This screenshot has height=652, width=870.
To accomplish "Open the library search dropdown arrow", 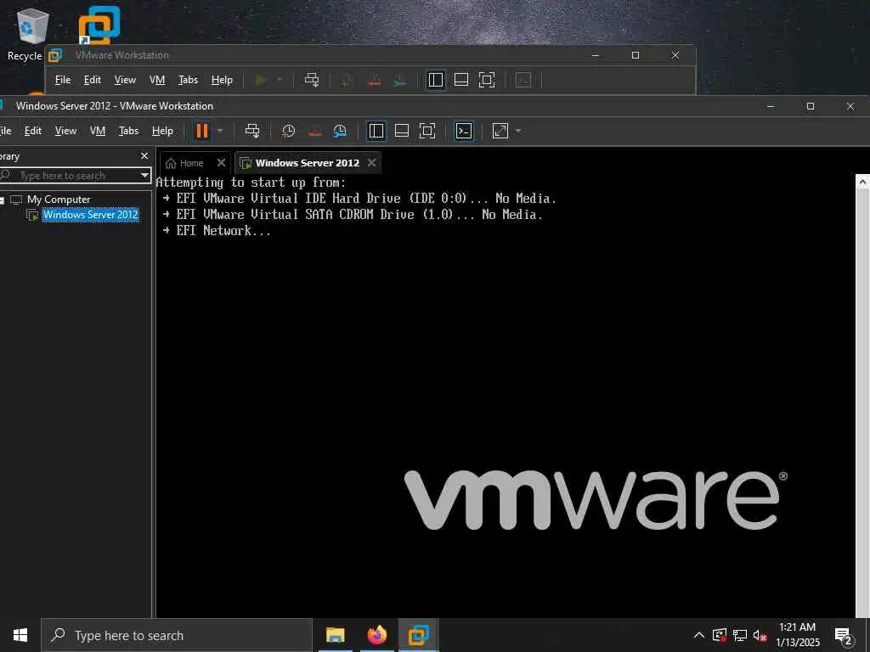I will [x=144, y=175].
